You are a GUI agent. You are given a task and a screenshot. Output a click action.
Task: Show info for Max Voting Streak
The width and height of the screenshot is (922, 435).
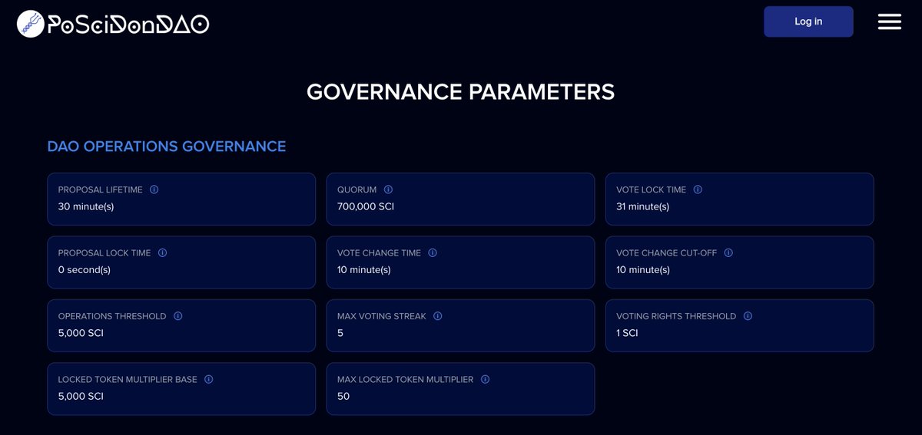tap(437, 316)
